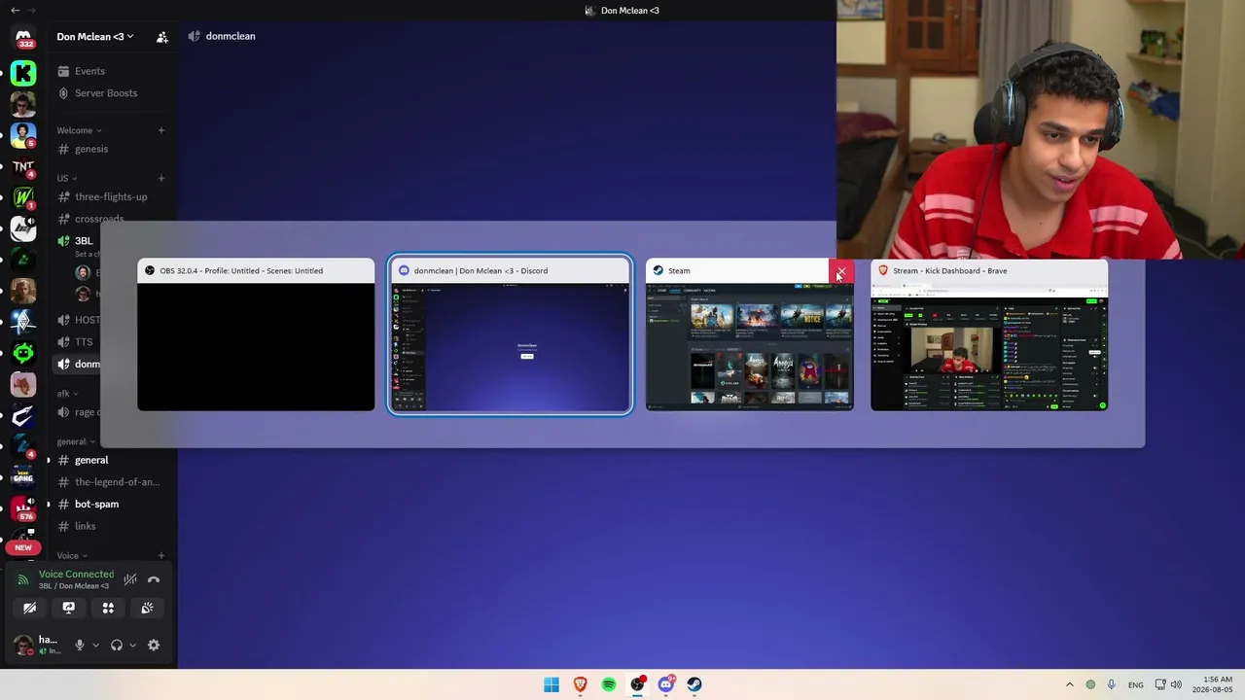Open the TNT server icon
This screenshot has width=1245, height=700.
[23, 166]
